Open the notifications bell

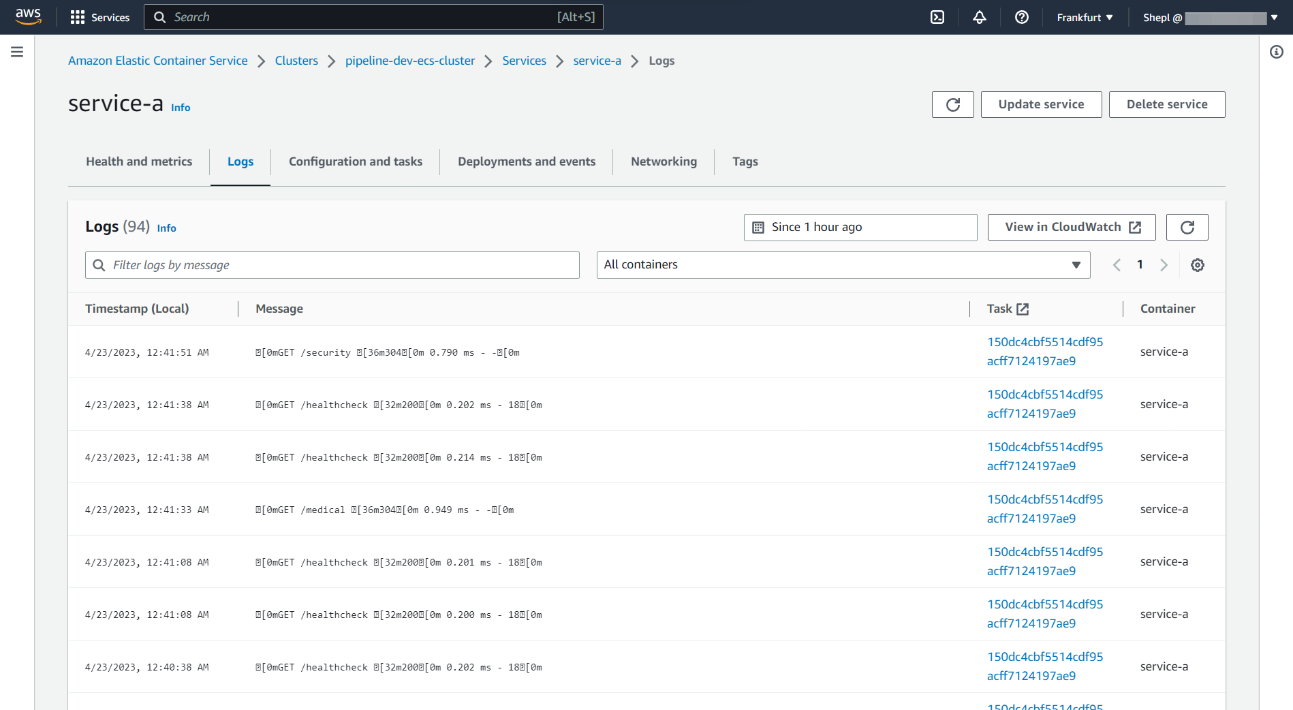coord(980,17)
